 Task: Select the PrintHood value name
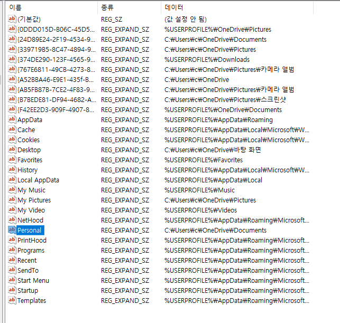click(x=32, y=240)
